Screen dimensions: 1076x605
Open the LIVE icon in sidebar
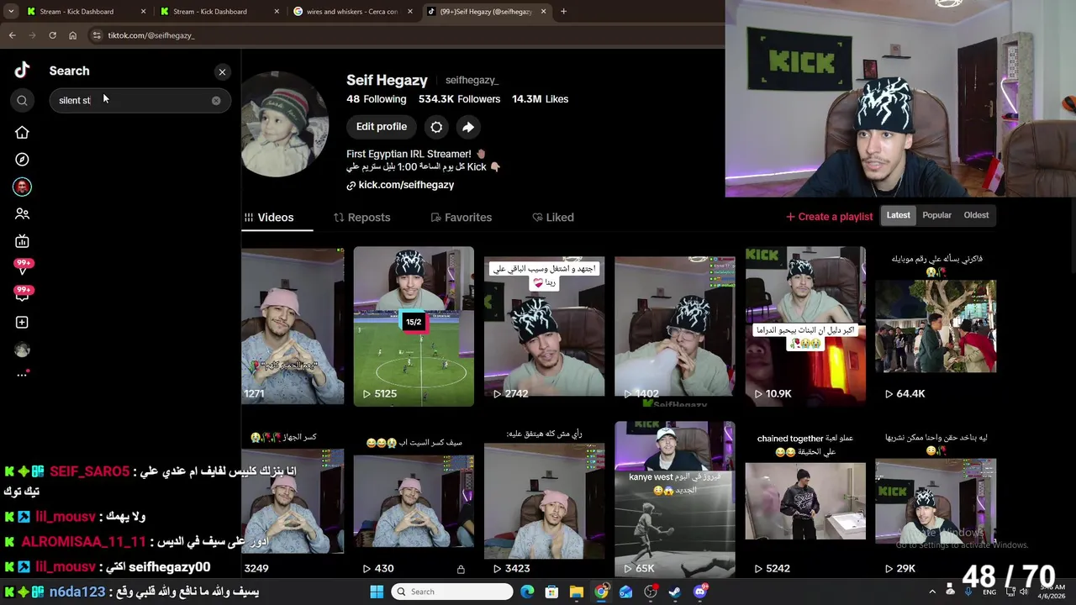pos(22,241)
